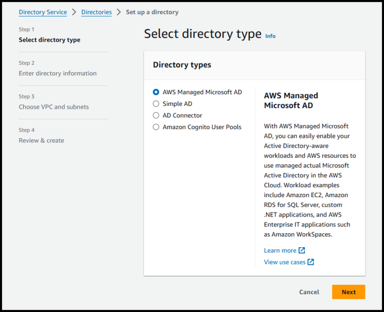This screenshot has width=384, height=312.
Task: Open the Info help link next to page title
Action: point(270,36)
